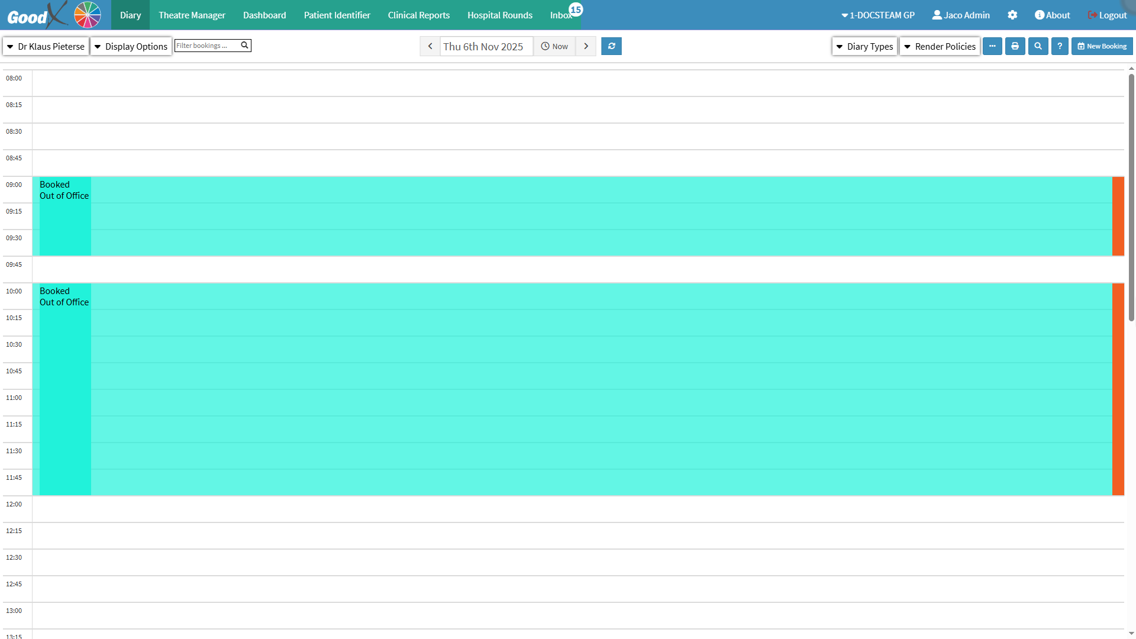Viewport: 1136px width, 639px height.
Task: Expand the Diary Types dropdown
Action: [864, 46]
